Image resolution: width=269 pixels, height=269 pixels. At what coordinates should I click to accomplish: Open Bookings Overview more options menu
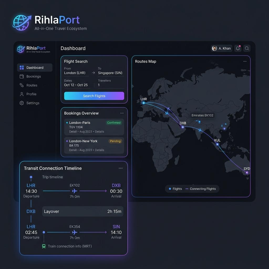click(x=122, y=113)
